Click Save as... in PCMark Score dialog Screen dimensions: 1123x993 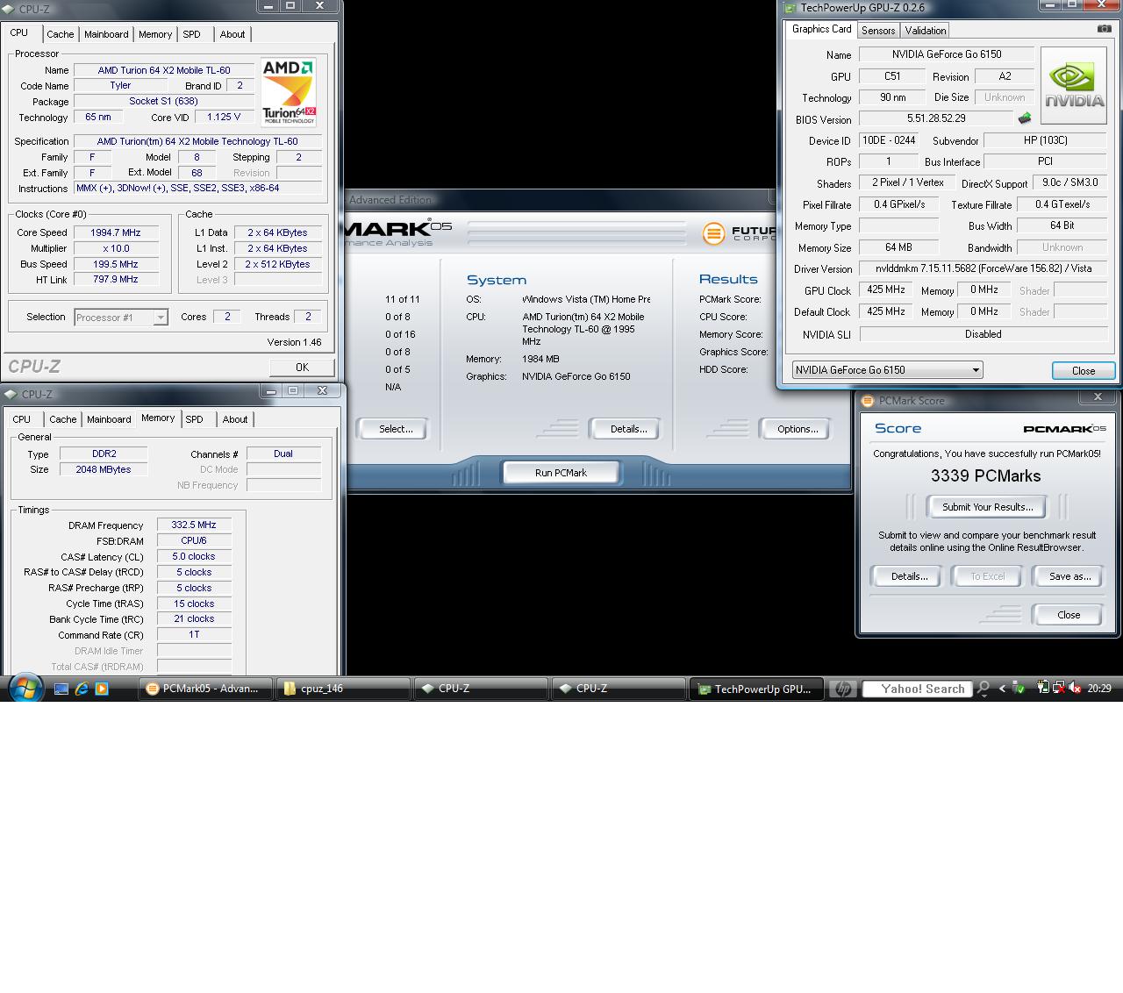1069,576
